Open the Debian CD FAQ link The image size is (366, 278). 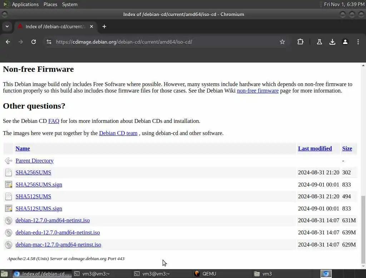tap(54, 121)
